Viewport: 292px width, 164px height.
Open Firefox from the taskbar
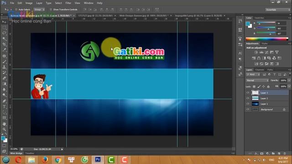[45, 160]
